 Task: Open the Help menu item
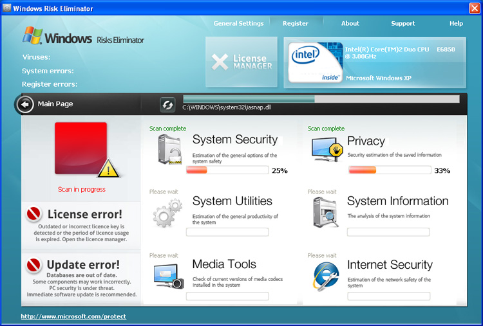(456, 23)
